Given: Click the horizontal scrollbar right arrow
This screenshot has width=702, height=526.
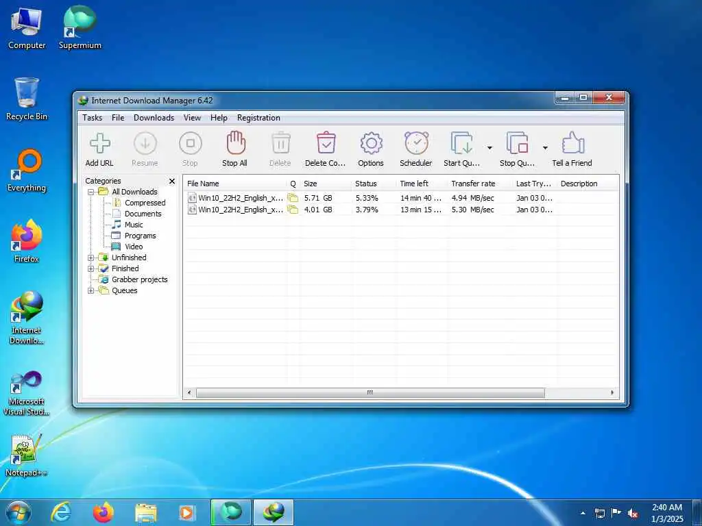Looking at the screenshot, I should (612, 392).
